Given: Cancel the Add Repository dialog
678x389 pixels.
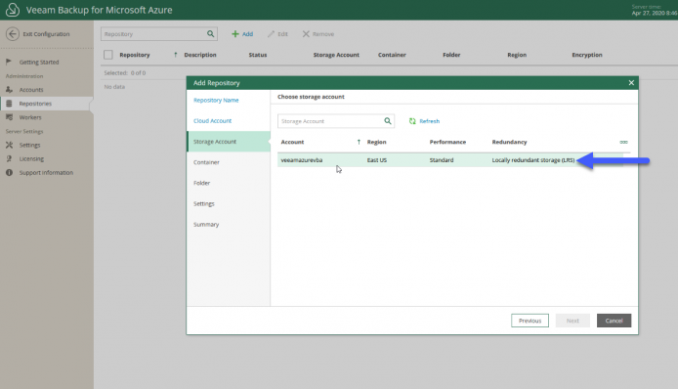Looking at the screenshot, I should tap(614, 321).
